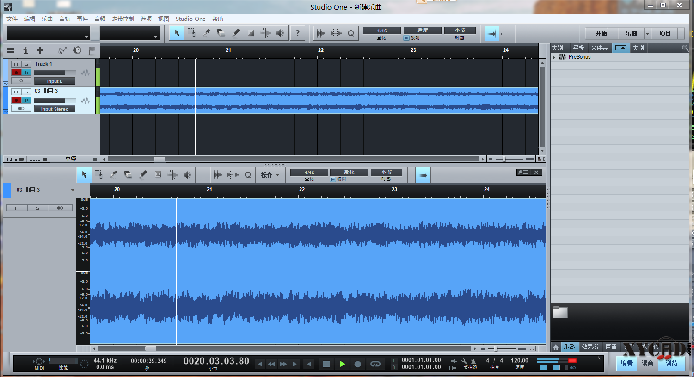This screenshot has width=694, height=377.
Task: Select Input Stereo on 03 曲目 3 track
Action: click(55, 109)
